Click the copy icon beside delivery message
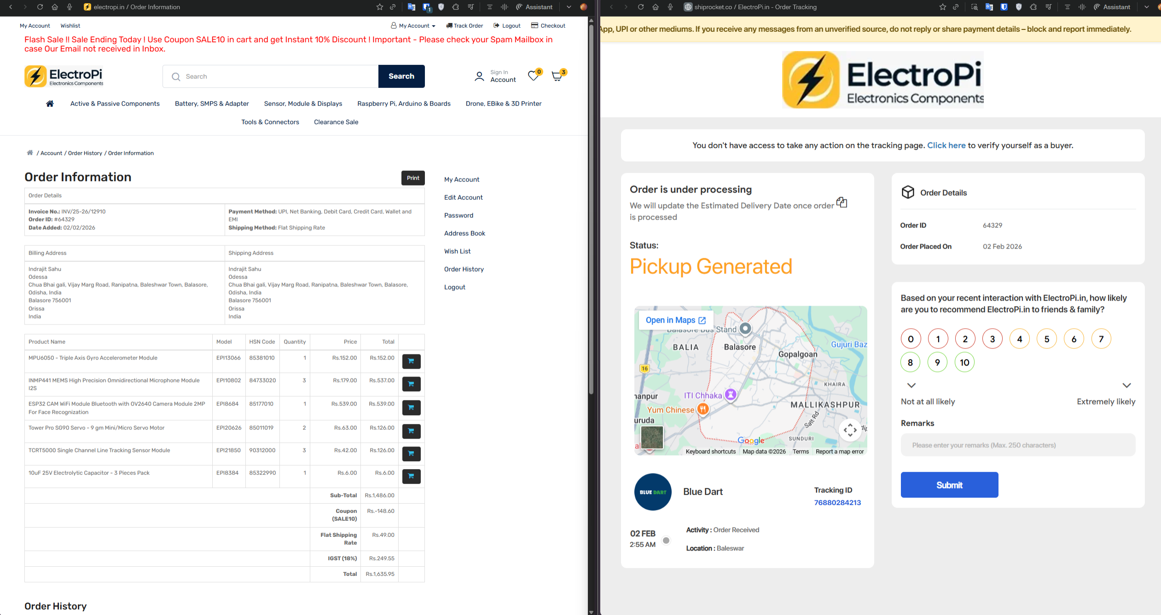1161x615 pixels. tap(842, 203)
